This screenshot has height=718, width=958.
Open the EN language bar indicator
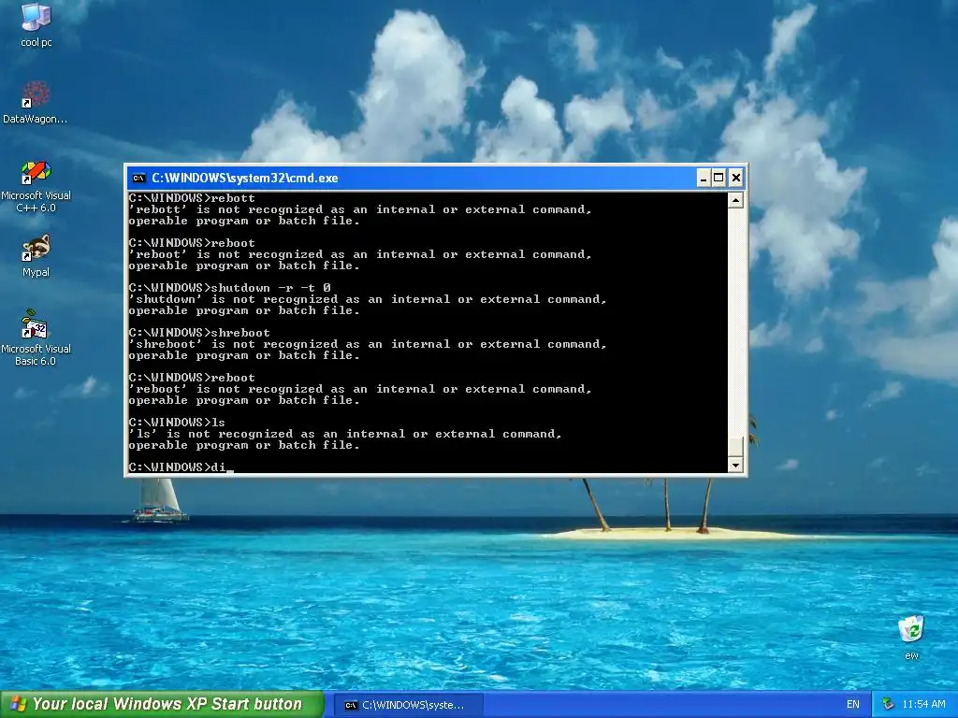853,705
